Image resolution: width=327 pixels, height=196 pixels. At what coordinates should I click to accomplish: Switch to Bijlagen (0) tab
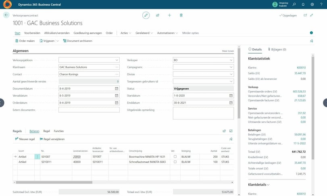277,50
